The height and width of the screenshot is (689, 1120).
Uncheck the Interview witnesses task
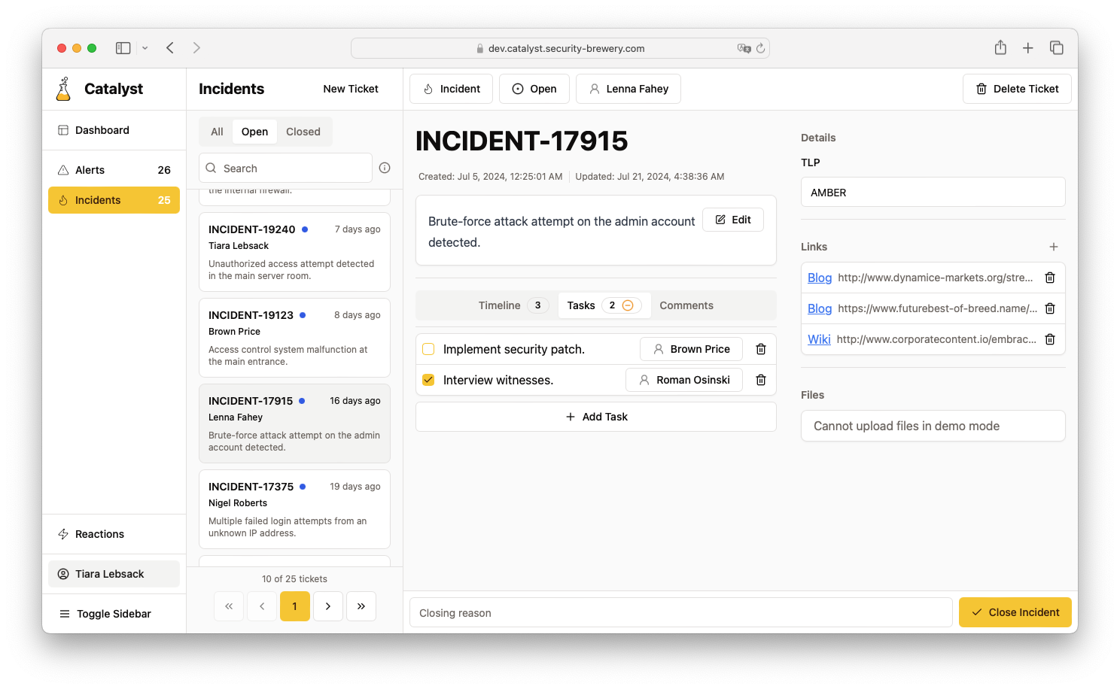428,380
